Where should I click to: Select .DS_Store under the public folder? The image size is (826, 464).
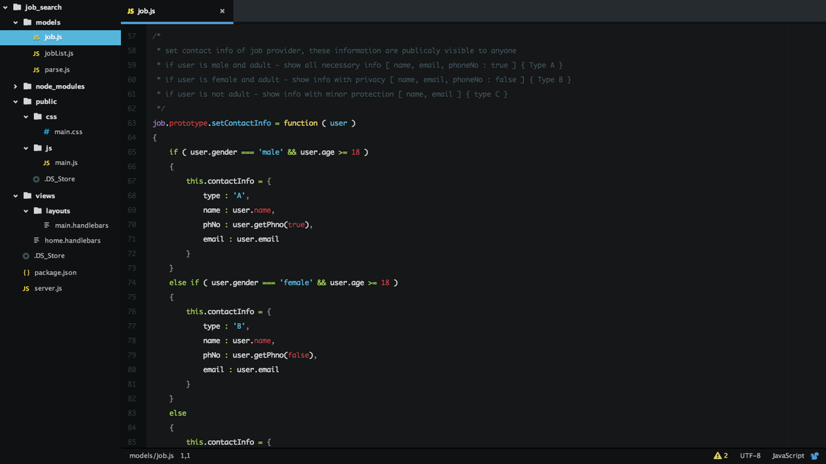[x=60, y=179]
